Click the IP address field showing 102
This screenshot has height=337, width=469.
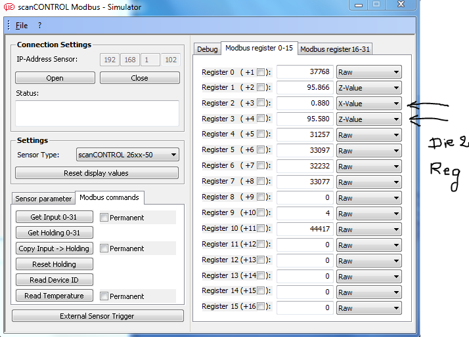click(171, 60)
